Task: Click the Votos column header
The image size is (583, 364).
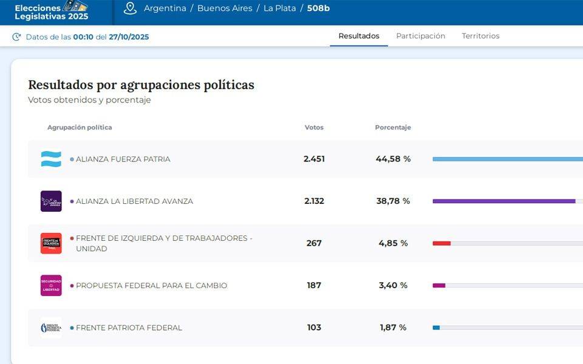Action: pyautogui.click(x=314, y=127)
